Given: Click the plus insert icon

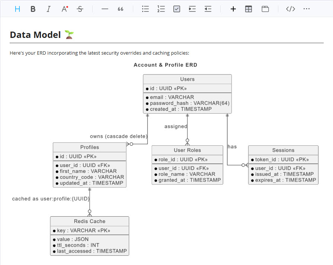Looking at the screenshot, I should (233, 9).
